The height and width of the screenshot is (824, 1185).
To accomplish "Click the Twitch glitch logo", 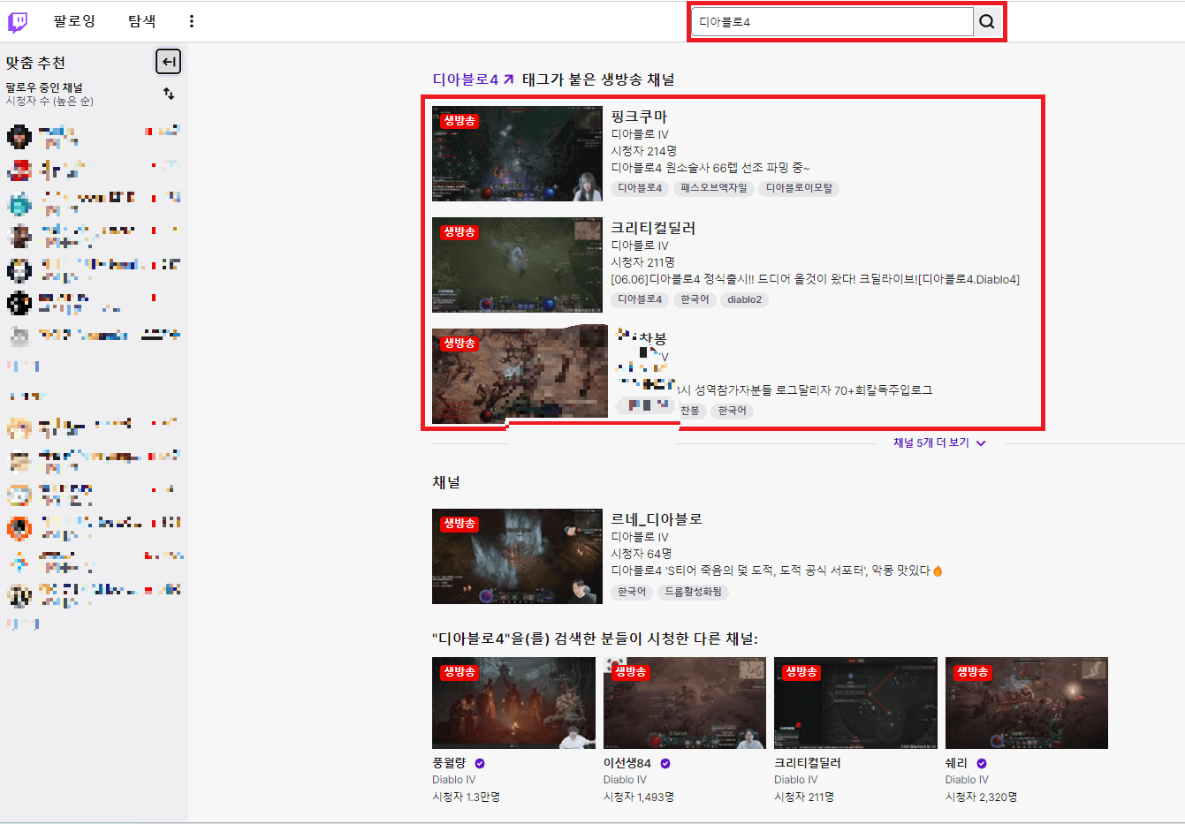I will click(x=19, y=20).
